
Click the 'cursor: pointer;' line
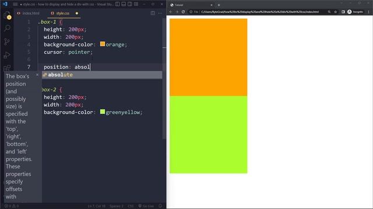click(x=68, y=52)
